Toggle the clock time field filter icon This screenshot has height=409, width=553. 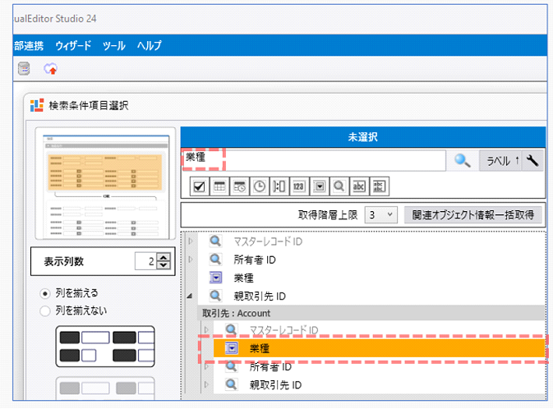tap(260, 186)
